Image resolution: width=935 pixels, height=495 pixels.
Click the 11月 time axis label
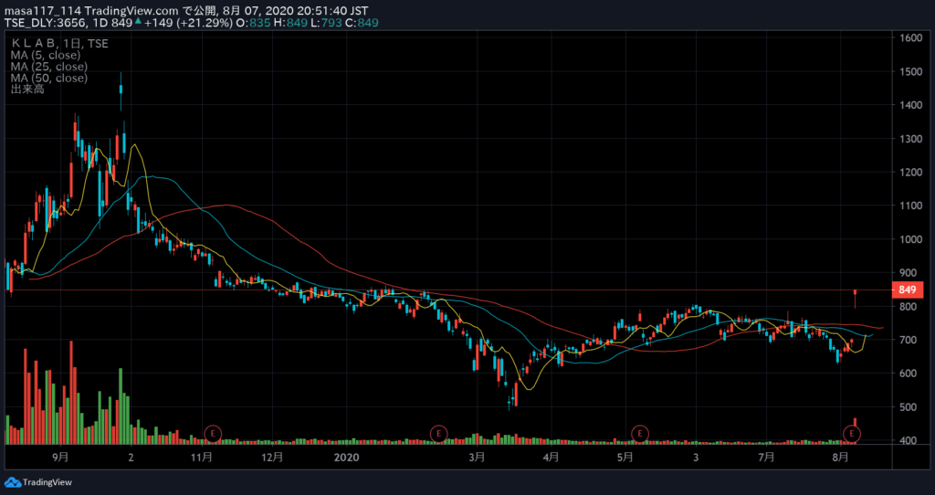pos(202,458)
